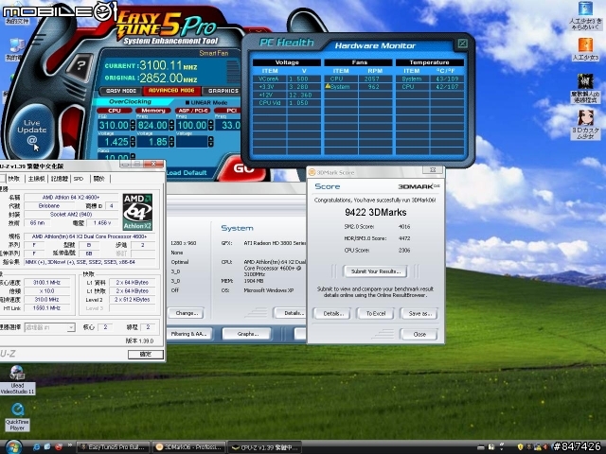606x454 pixels.
Task: Open the 3Dカスタム少女 desktop icon
Action: (x=585, y=124)
